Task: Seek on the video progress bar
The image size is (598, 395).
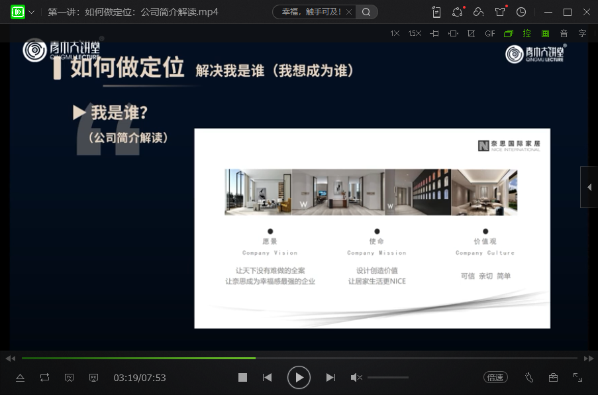Action: 299,358
